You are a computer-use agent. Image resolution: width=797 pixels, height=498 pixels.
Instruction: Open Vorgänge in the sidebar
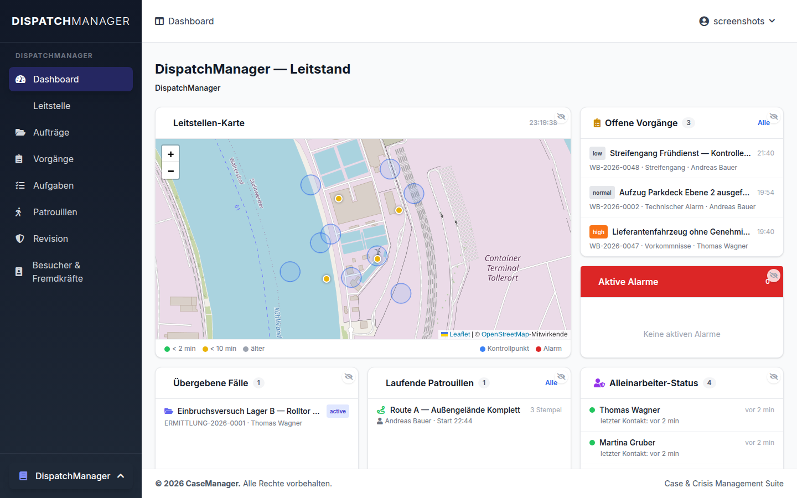(x=71, y=159)
